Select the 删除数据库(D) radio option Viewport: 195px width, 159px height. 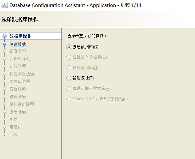coord(69,68)
